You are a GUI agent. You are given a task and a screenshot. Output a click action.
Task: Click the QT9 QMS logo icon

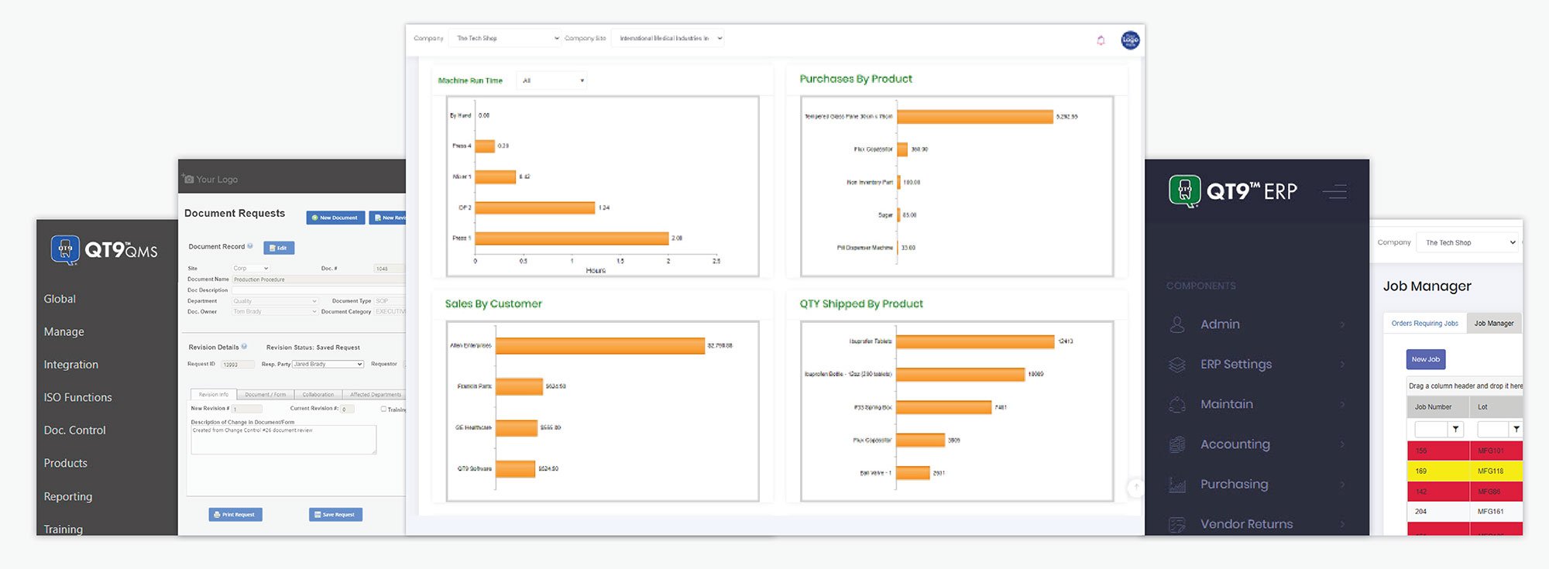65,250
